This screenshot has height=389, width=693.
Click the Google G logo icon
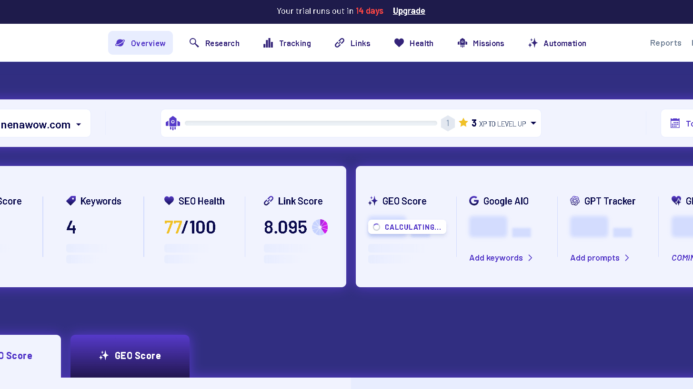474,201
